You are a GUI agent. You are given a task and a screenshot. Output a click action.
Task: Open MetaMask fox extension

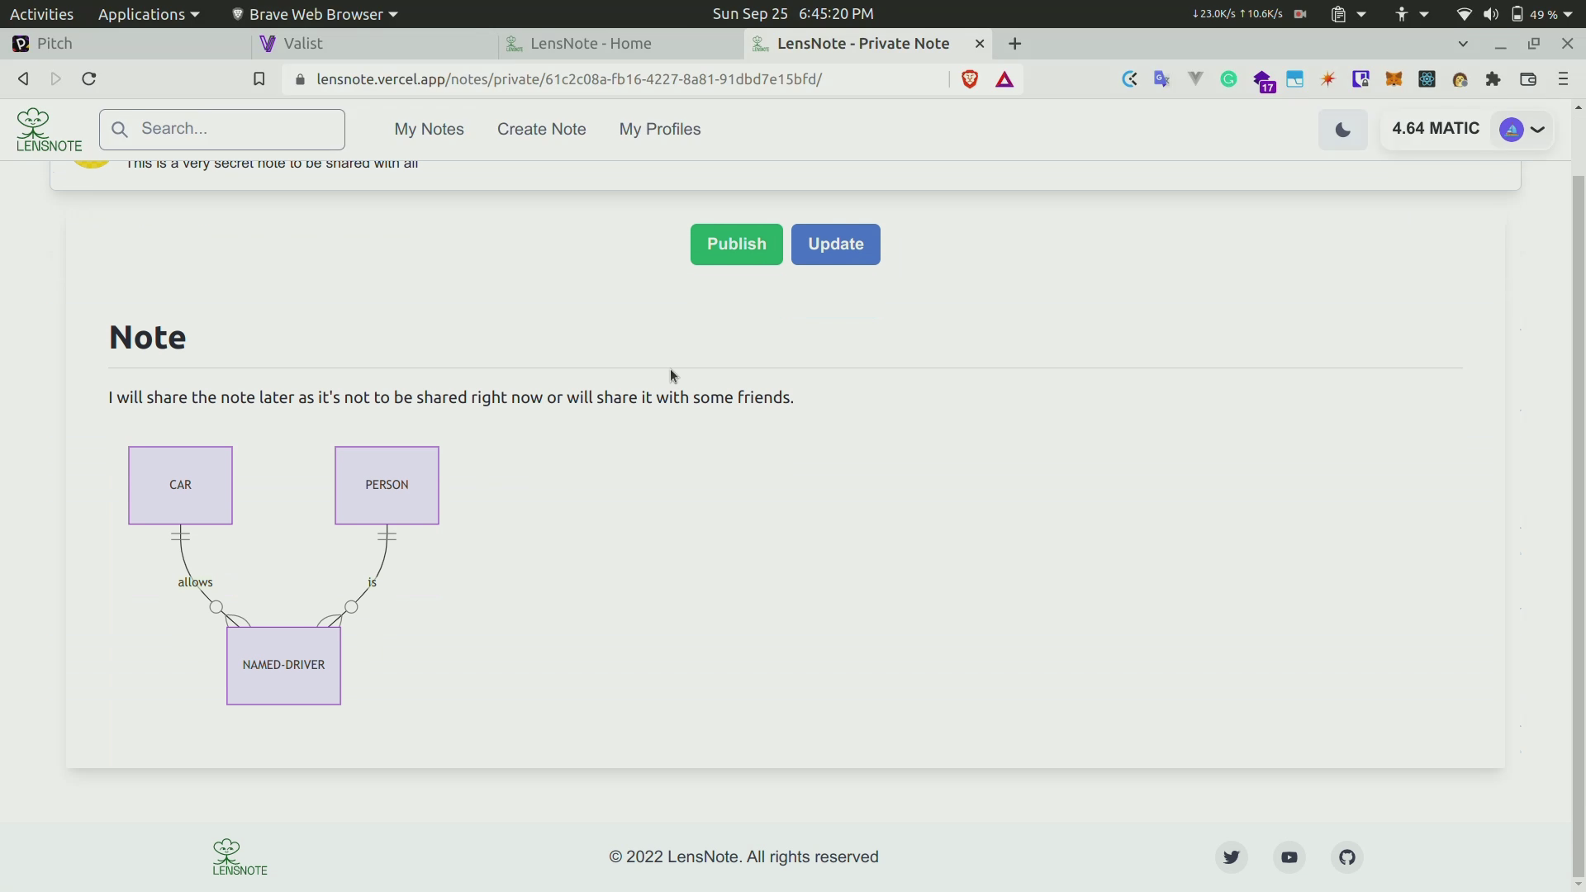pyautogui.click(x=1394, y=79)
